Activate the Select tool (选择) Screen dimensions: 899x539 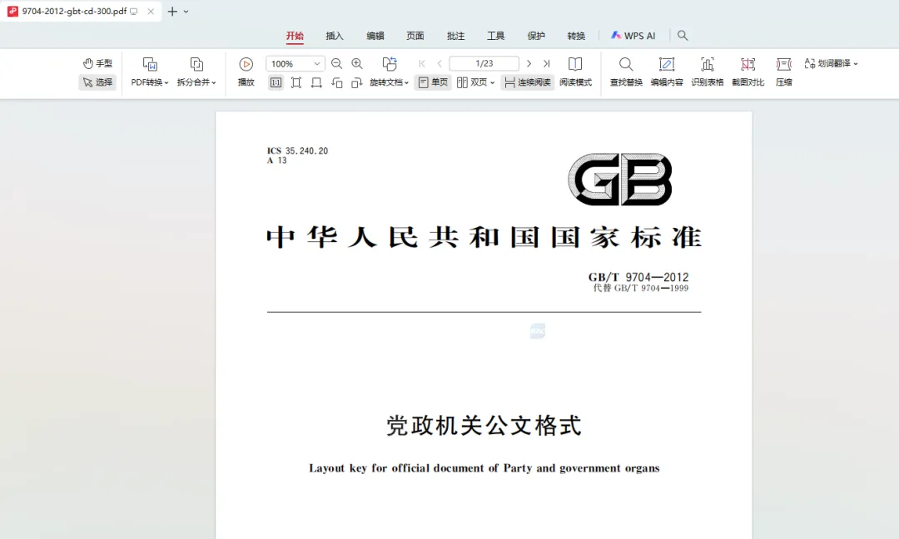point(97,82)
